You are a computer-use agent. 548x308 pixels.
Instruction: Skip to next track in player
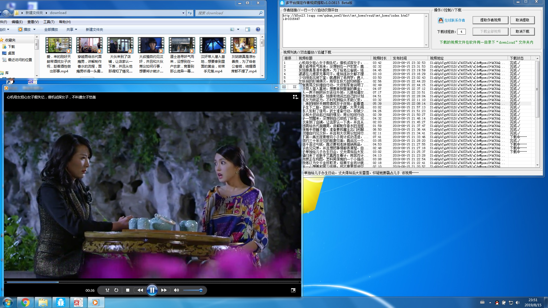pyautogui.click(x=164, y=290)
